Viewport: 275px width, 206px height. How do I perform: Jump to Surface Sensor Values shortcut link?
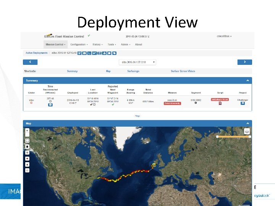[183, 71]
